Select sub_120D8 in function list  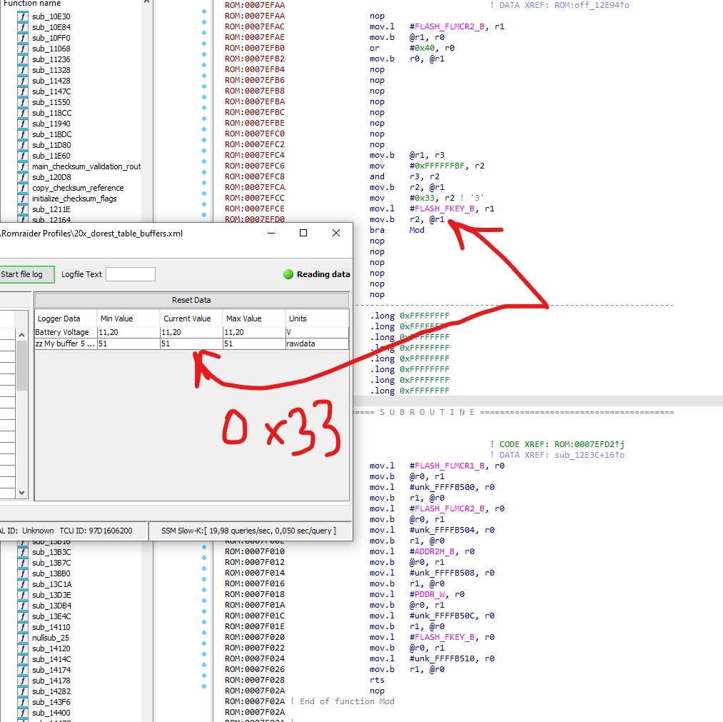(x=51, y=177)
